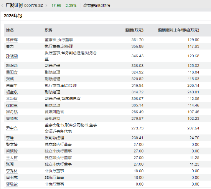Click the 董事长,执行董事 position cell
Screen dimensions: 211x189
(59, 40)
